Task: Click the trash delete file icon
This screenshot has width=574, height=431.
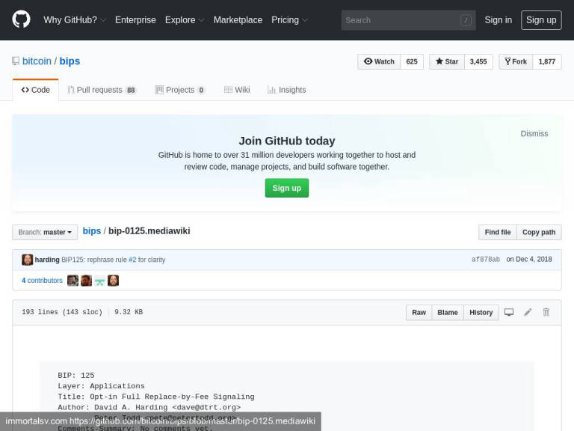Action: [546, 312]
